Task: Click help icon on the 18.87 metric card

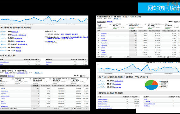Action: coord(127,24)
